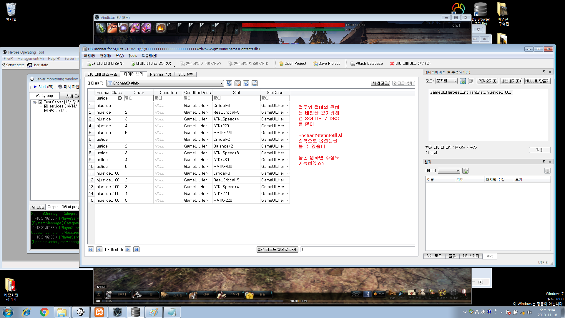Open a database (데이터베이스 열기)
This screenshot has height=318, width=565.
(151, 64)
